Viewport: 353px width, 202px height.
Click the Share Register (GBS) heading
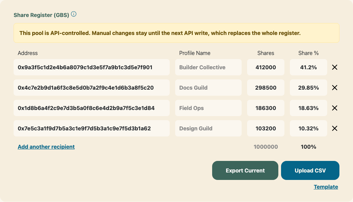pyautogui.click(x=41, y=15)
